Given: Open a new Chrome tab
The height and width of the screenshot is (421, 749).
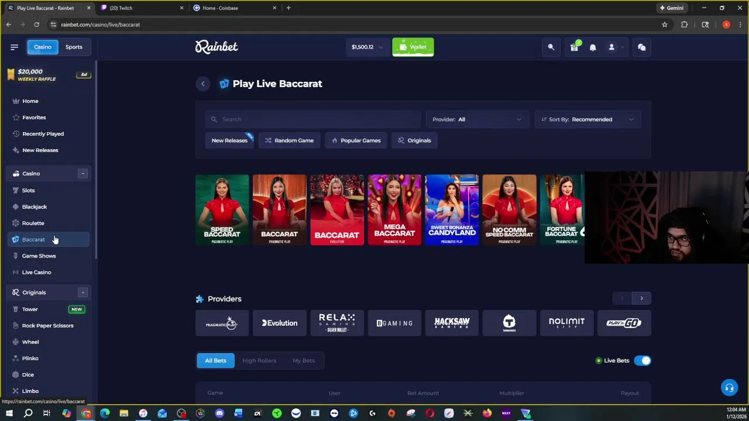Looking at the screenshot, I should point(288,8).
